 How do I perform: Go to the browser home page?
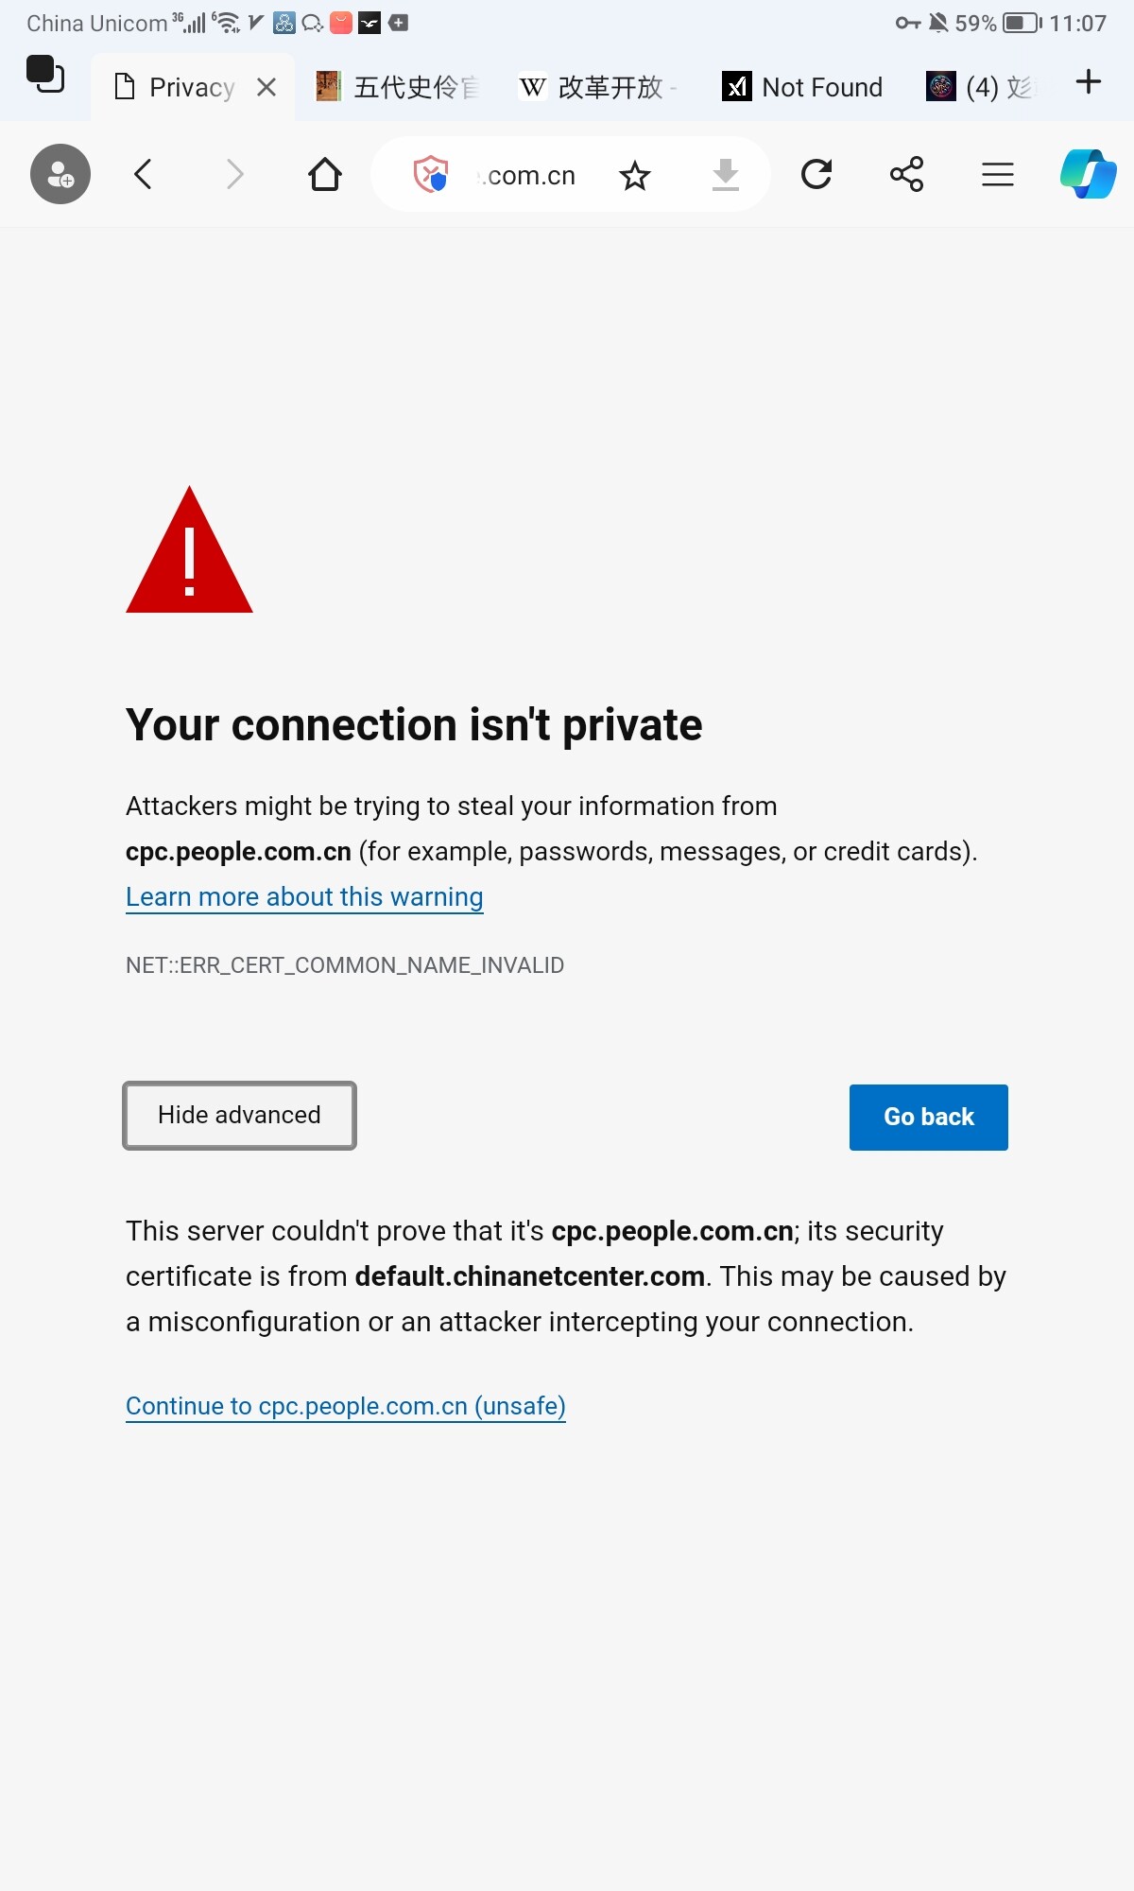325,174
